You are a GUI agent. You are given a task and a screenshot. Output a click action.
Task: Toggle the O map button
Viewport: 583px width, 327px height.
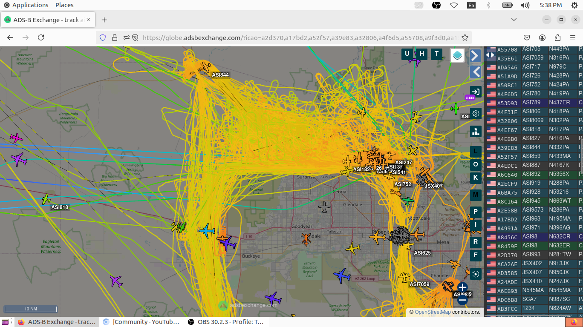pyautogui.click(x=476, y=164)
